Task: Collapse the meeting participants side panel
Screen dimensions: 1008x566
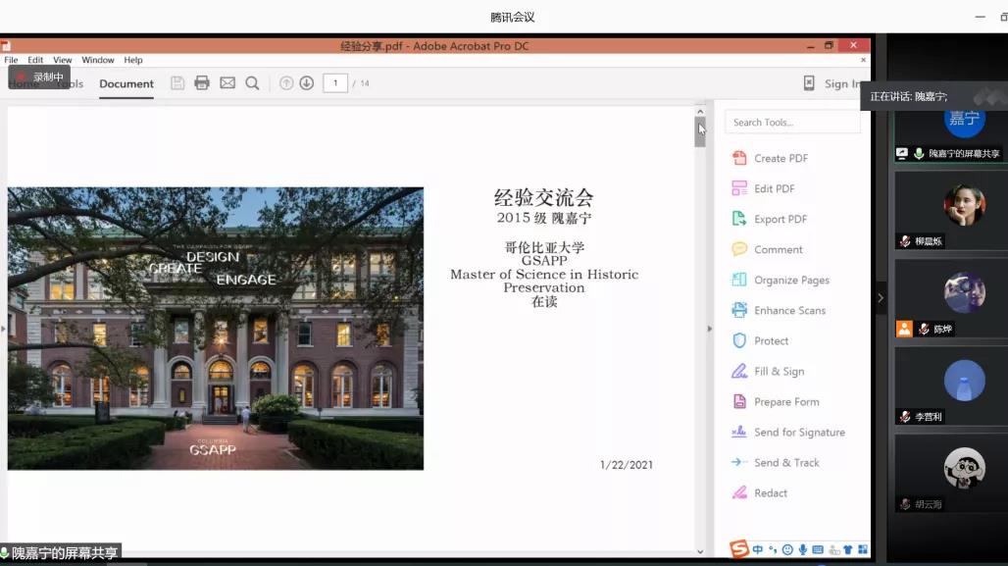Action: click(x=880, y=298)
